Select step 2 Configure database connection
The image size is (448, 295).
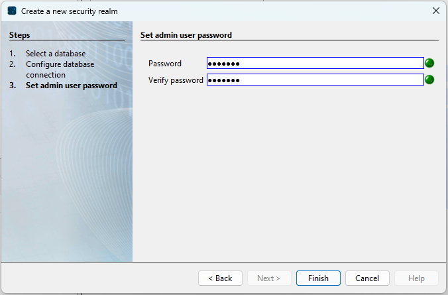(60, 70)
